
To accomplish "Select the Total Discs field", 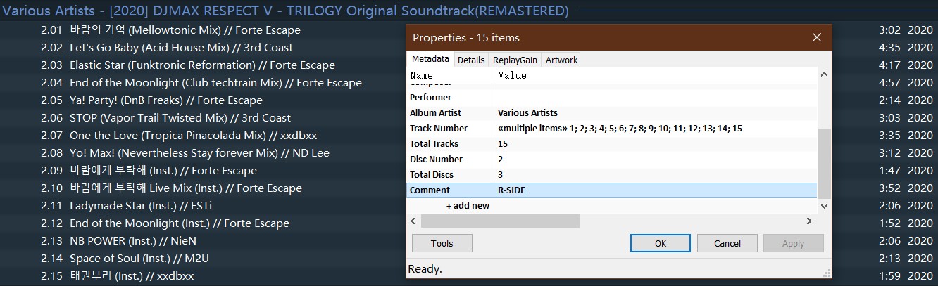I will 432,174.
